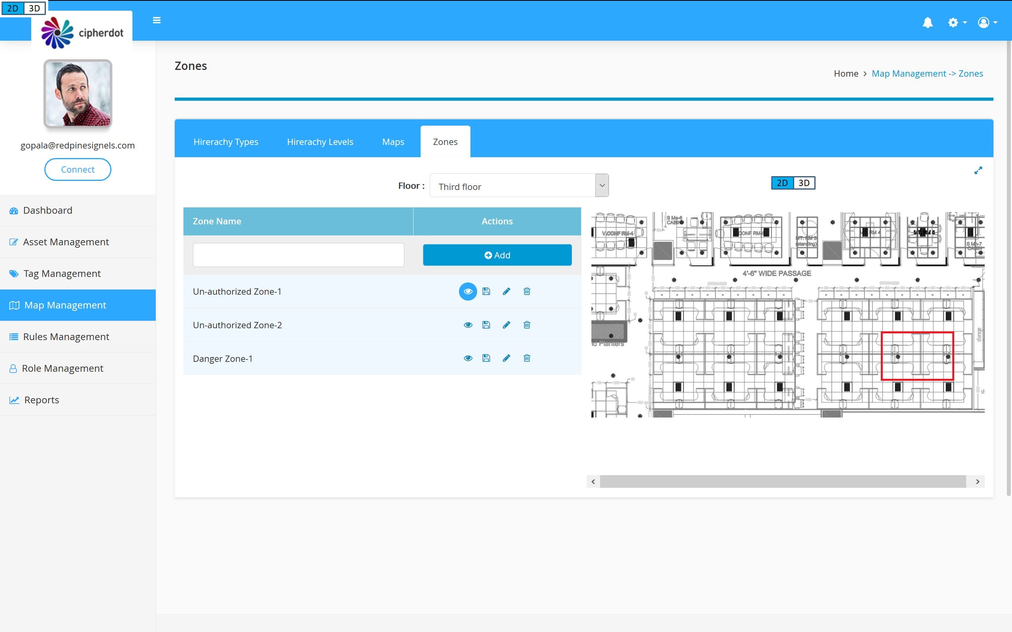Click the Connect button
The image size is (1012, 632).
click(78, 169)
